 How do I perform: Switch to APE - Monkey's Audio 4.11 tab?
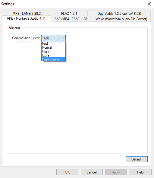click(26, 18)
